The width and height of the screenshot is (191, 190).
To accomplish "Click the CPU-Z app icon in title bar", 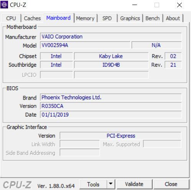I will (x=4, y=5).
